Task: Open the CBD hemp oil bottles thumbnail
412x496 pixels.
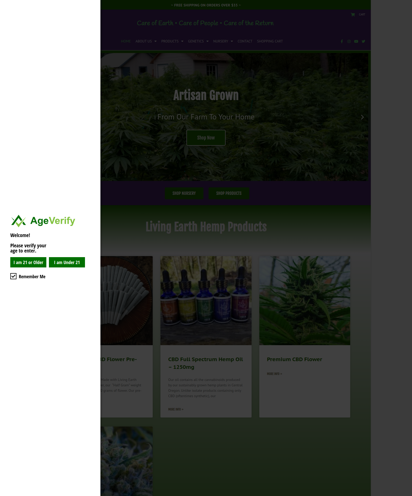Action: tap(206, 301)
